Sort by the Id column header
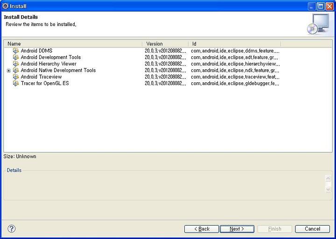336x239 pixels. click(235, 44)
